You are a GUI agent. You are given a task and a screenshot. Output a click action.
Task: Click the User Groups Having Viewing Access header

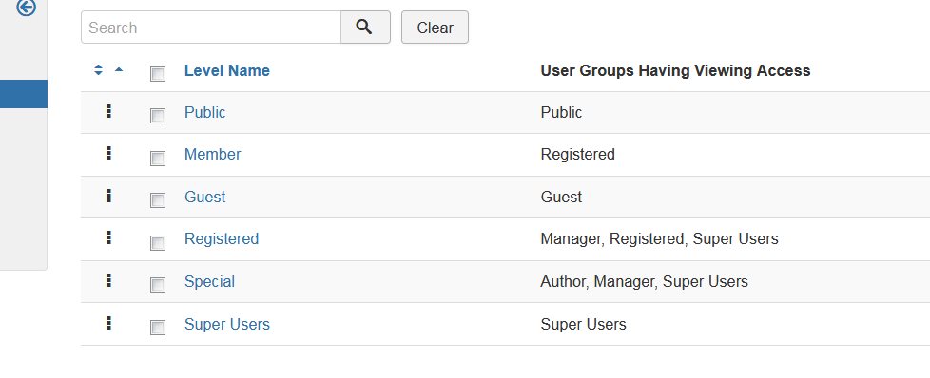click(675, 70)
